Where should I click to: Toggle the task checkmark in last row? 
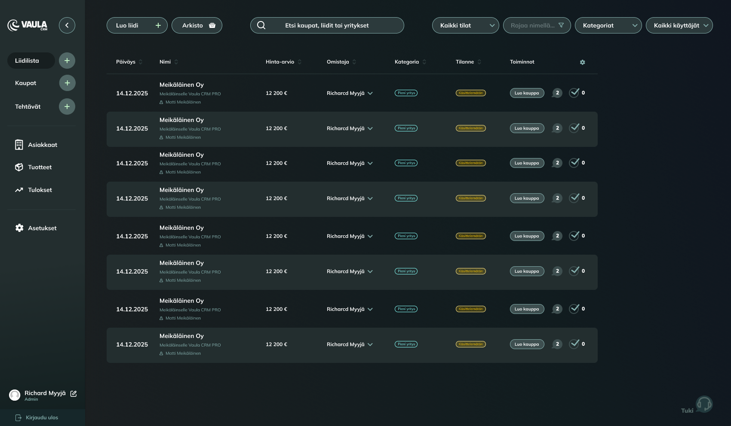coord(574,344)
